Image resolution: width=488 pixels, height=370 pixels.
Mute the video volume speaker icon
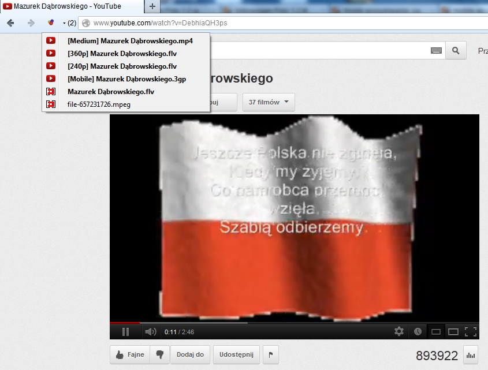150,331
